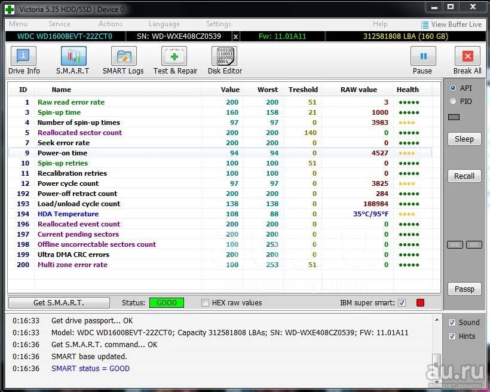Select the Spin-up time row
The height and width of the screenshot is (392, 490).
coord(220,112)
